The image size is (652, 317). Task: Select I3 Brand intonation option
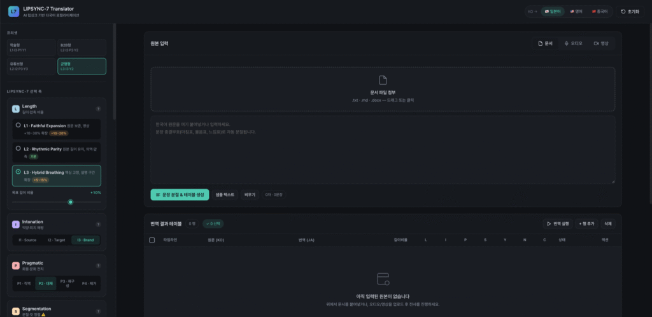click(x=85, y=240)
